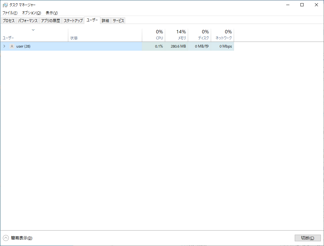Go to the 詳細 tab
The image size is (324, 246).
(105, 21)
